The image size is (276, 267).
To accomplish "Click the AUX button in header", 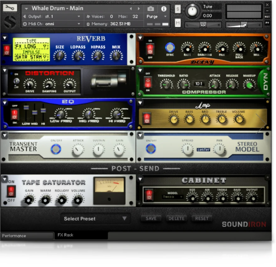I will point(267,17).
